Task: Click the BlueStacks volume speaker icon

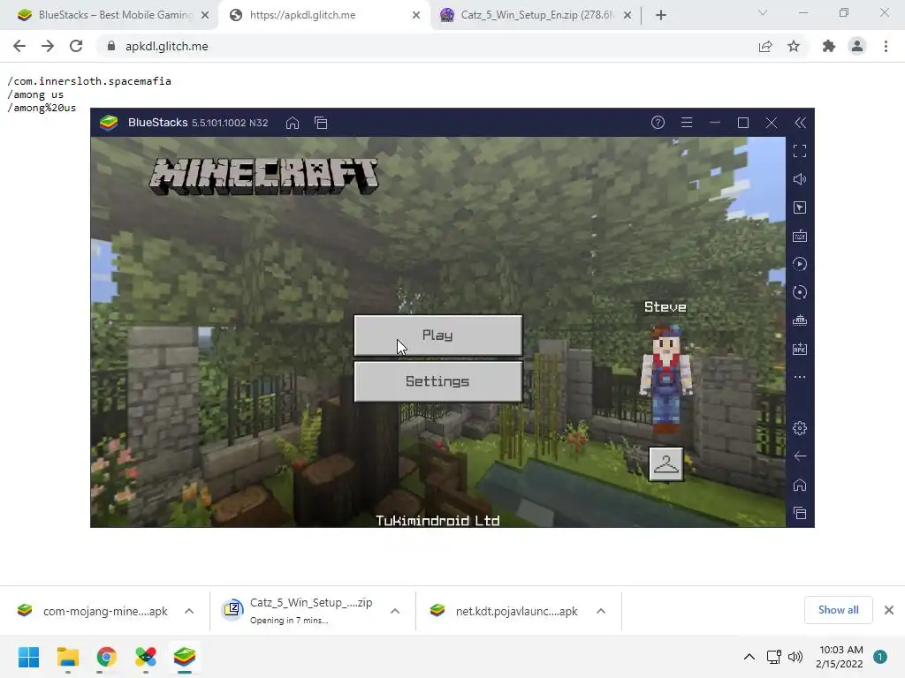Action: pos(800,179)
